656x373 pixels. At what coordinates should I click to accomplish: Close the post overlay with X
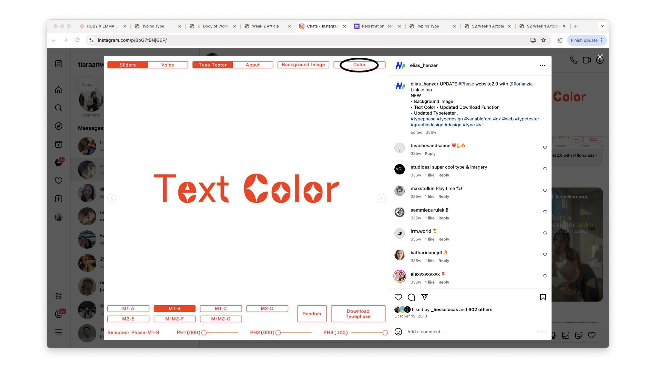pyautogui.click(x=600, y=57)
